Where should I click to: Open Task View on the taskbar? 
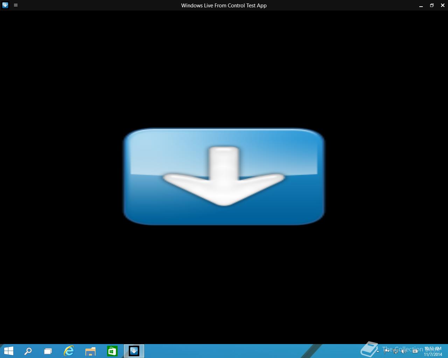48,351
